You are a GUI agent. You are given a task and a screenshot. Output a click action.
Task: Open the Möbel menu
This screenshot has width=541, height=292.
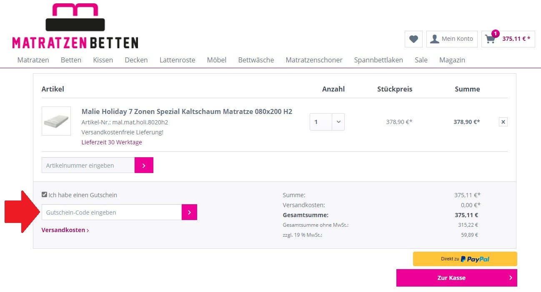217,60
